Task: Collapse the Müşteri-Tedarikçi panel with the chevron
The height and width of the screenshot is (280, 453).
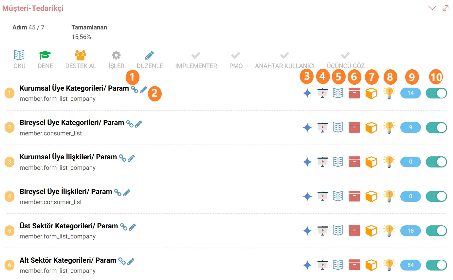Action: point(432,8)
